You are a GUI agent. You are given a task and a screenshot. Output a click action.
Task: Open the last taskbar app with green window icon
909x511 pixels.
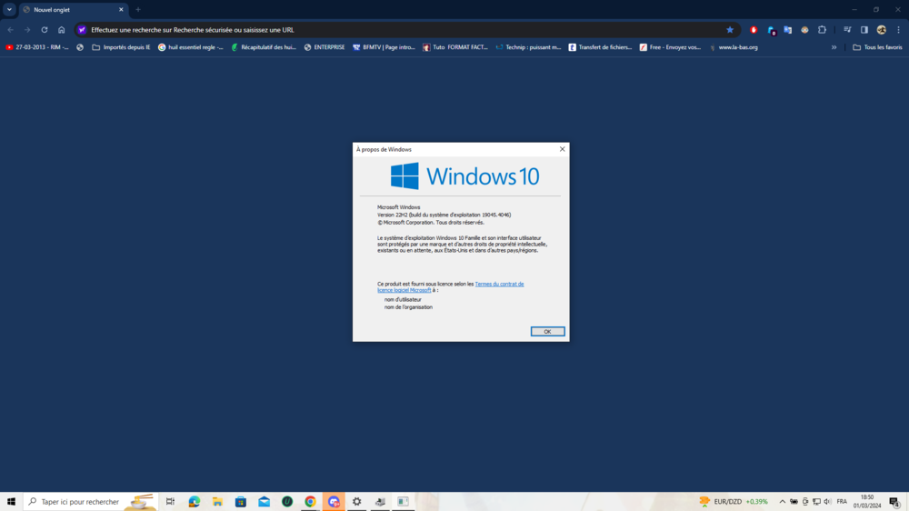click(403, 501)
